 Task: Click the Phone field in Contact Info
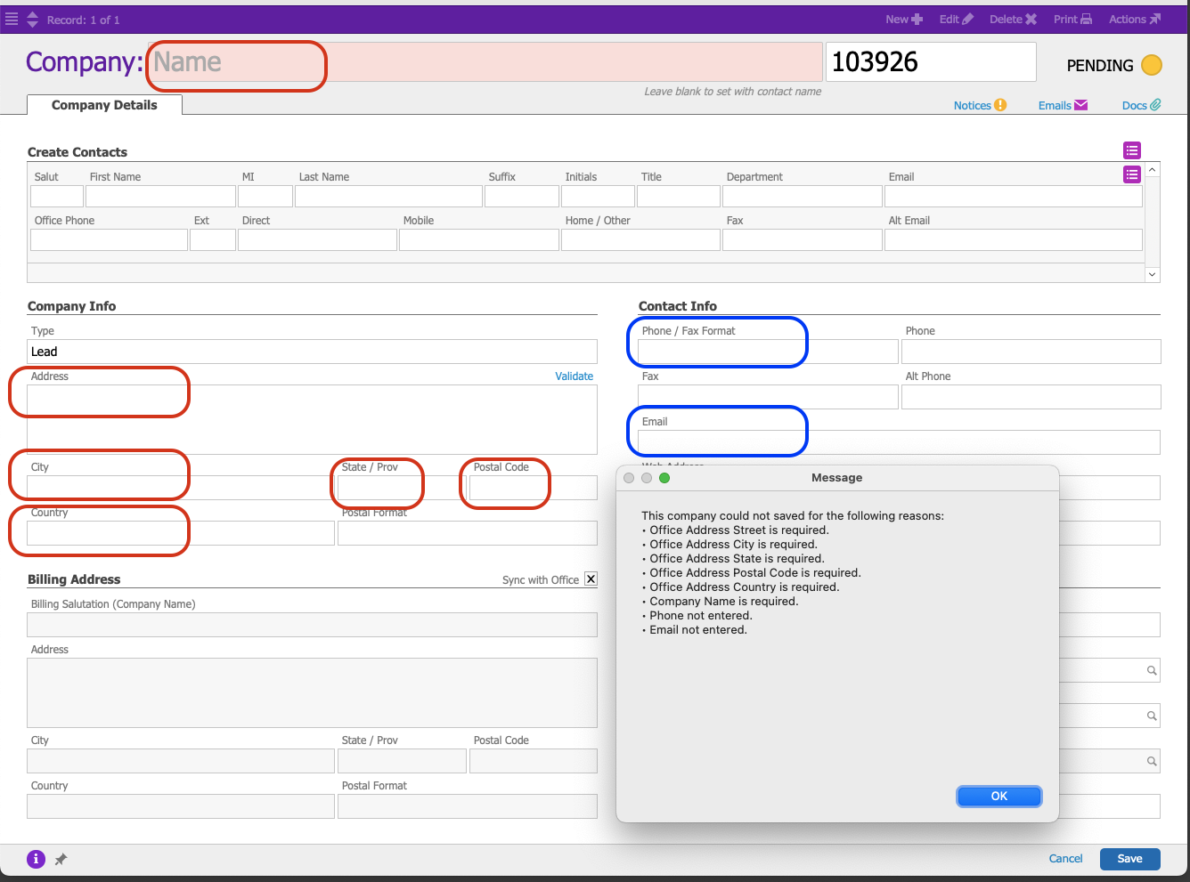pos(1031,352)
